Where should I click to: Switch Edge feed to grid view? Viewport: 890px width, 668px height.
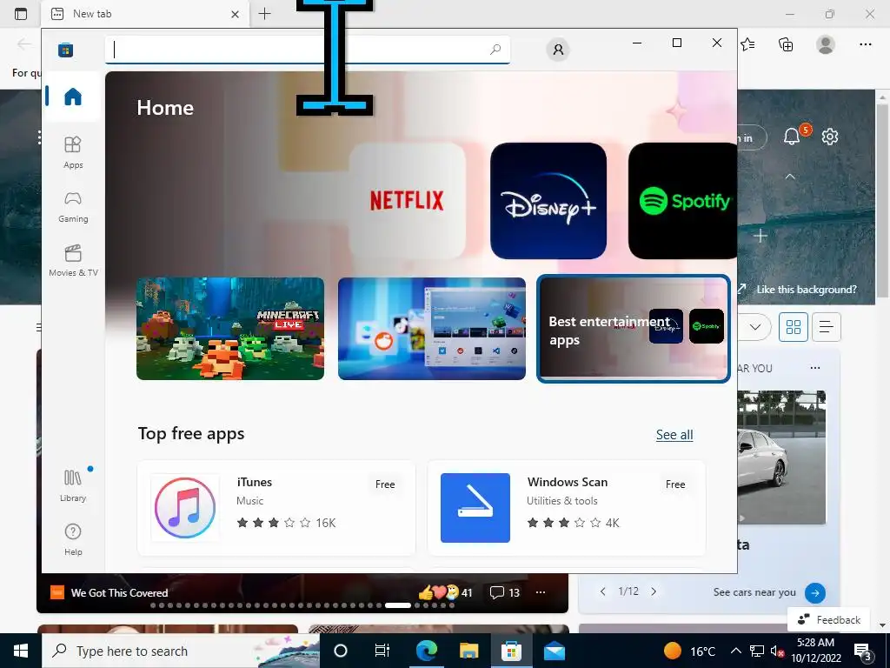[x=793, y=327]
